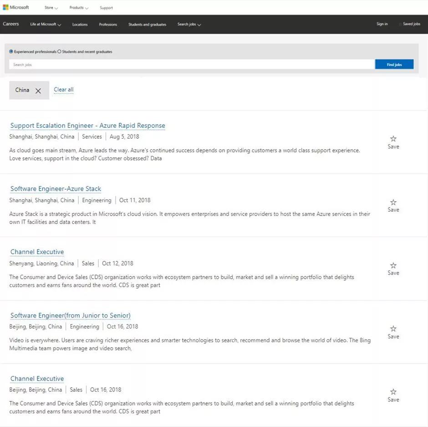Open the Professions menu item

pos(108,24)
